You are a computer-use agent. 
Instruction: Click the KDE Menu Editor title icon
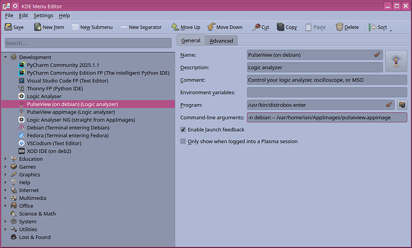(x=6, y=6)
